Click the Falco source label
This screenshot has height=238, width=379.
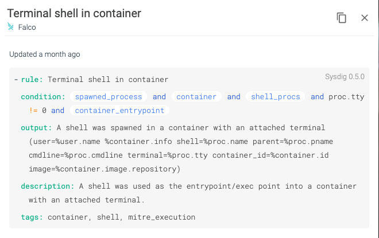coord(27,28)
